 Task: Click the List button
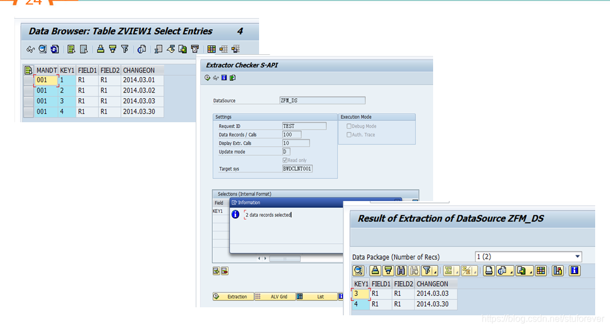point(317,296)
